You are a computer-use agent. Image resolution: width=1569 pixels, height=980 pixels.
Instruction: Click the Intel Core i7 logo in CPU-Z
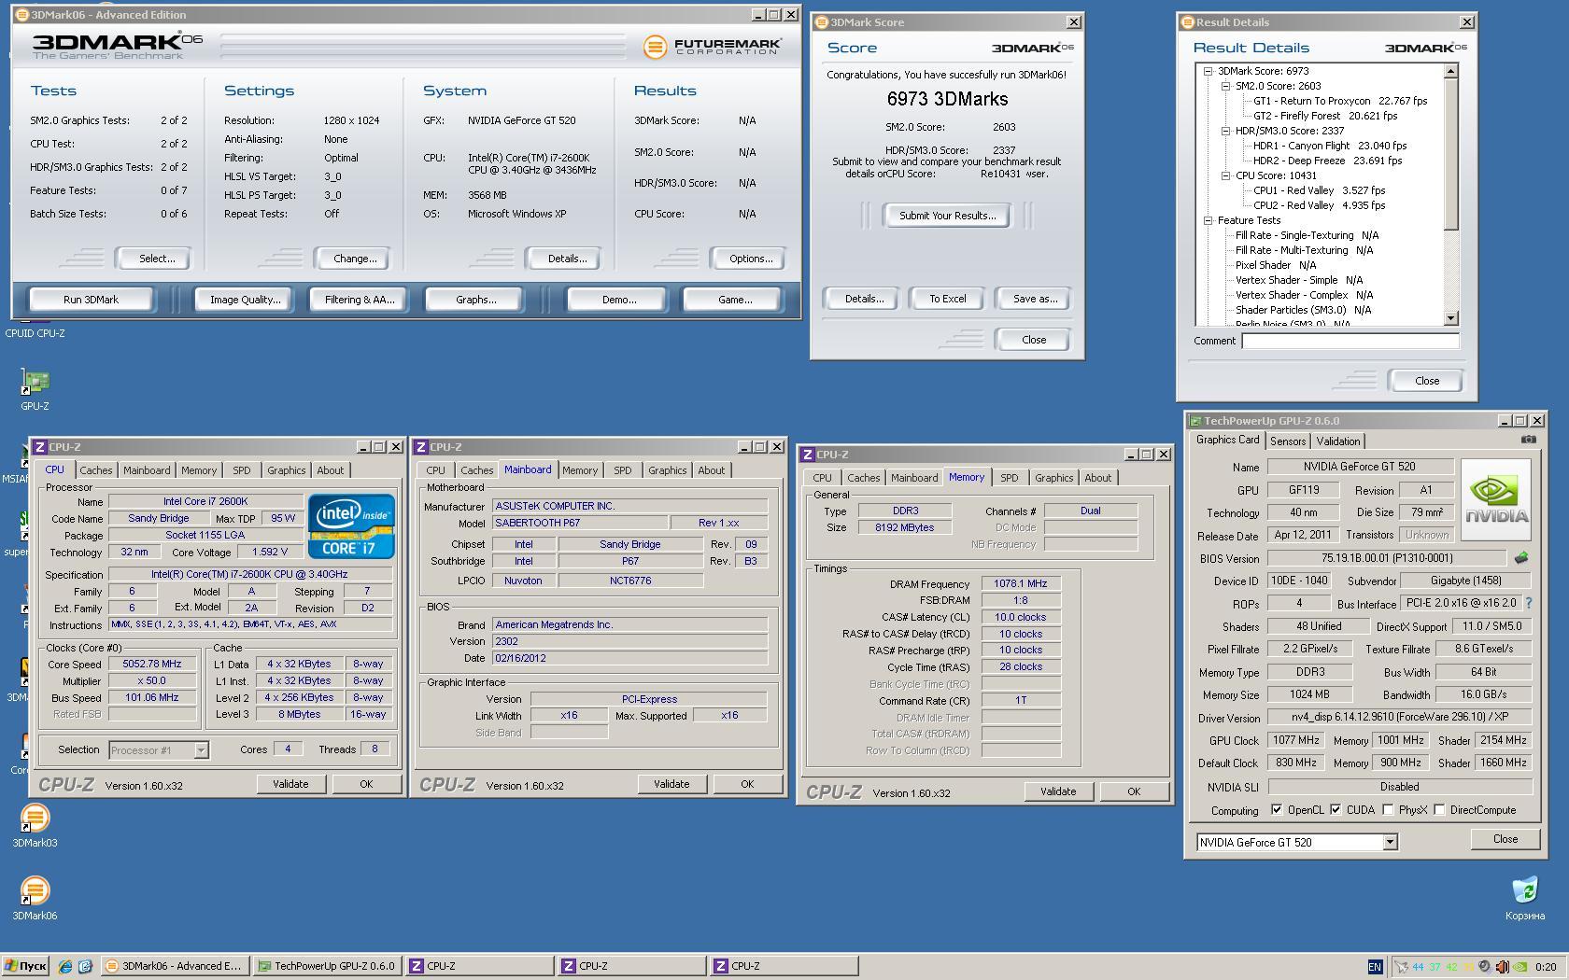coord(351,526)
